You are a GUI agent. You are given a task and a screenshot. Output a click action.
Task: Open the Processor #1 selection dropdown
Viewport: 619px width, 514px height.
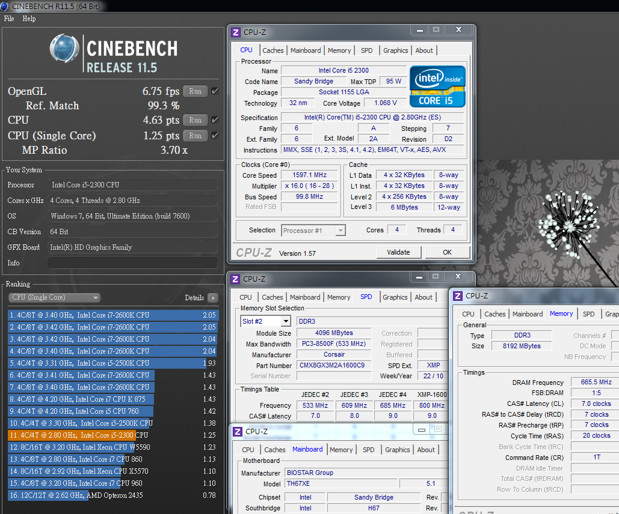pos(313,230)
